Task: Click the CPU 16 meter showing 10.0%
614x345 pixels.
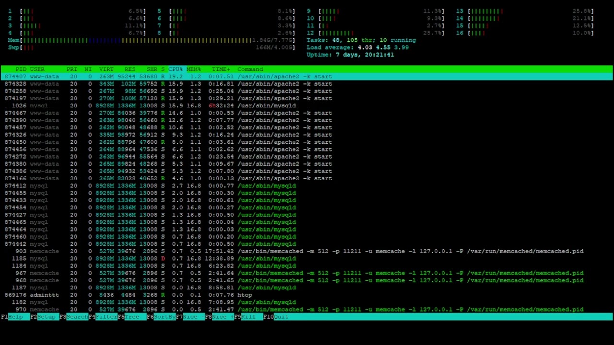Action: [525, 33]
